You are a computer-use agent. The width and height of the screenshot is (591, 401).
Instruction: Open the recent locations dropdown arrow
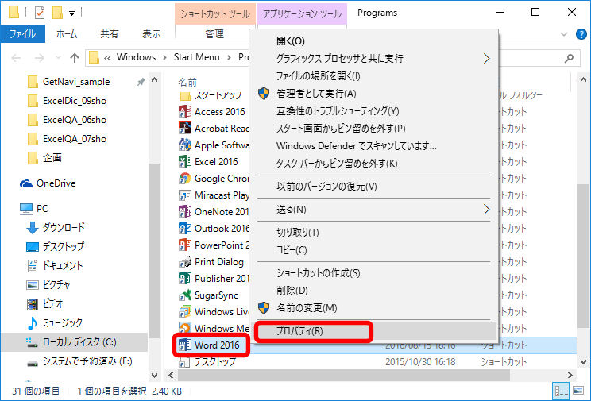(58, 58)
